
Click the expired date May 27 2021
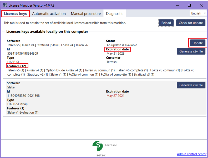click(x=115, y=96)
